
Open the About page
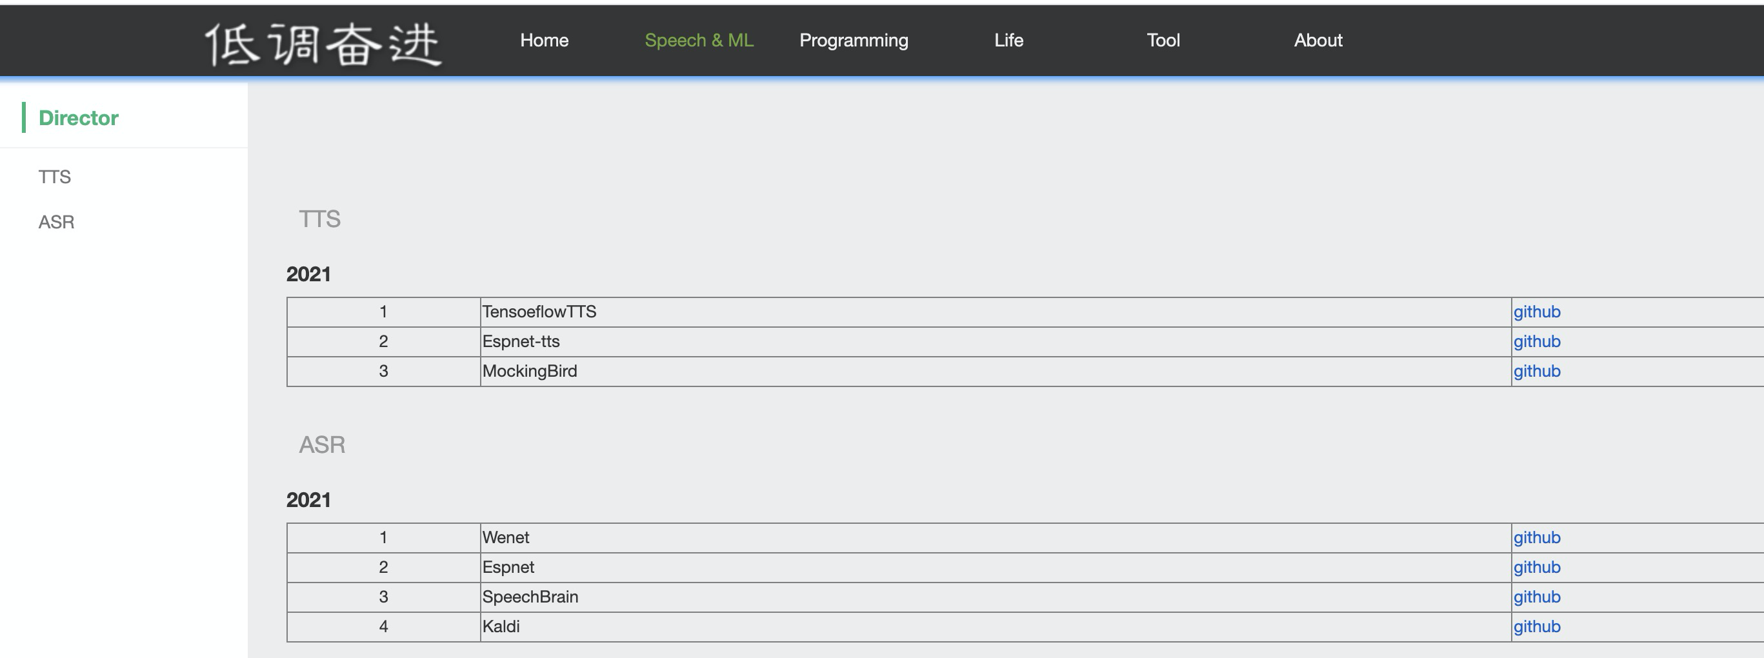(1318, 41)
